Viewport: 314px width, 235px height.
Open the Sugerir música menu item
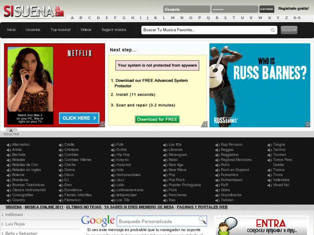(114, 30)
